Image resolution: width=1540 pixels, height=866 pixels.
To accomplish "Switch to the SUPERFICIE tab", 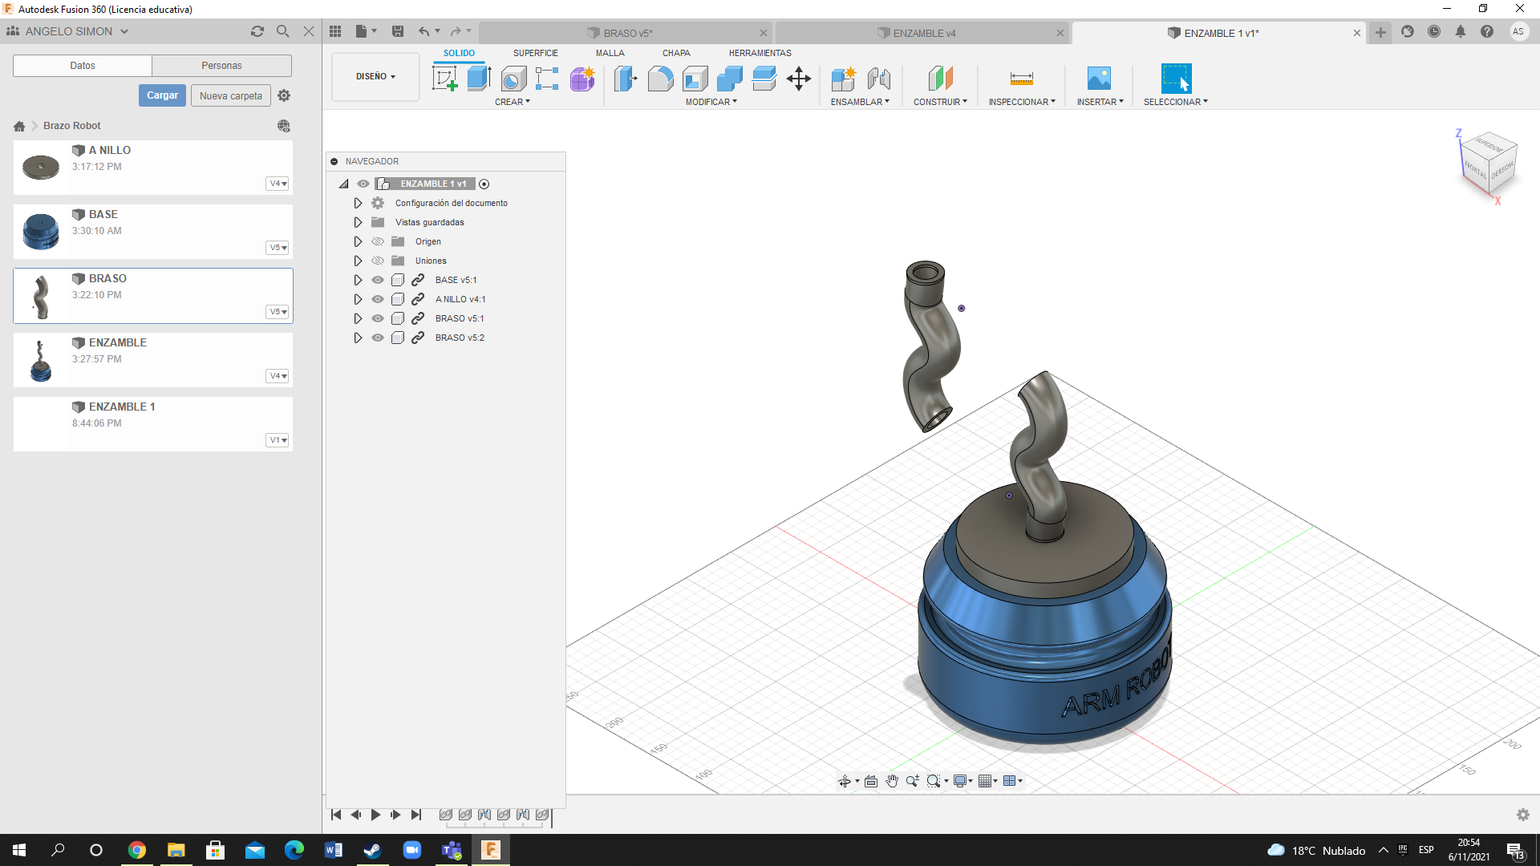I will pos(535,53).
